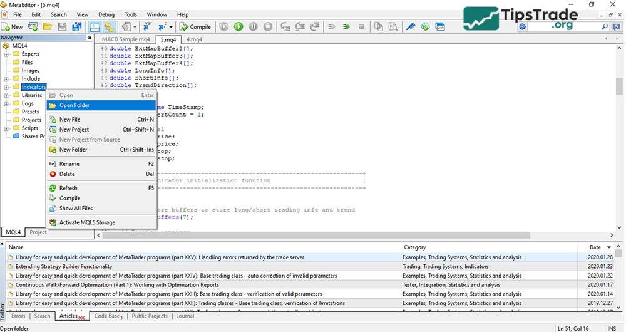Select Open Folder in context menu
626x332 pixels.
pos(74,105)
